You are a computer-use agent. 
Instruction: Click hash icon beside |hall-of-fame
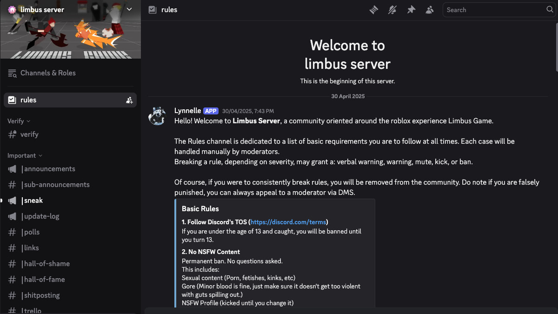coord(12,280)
